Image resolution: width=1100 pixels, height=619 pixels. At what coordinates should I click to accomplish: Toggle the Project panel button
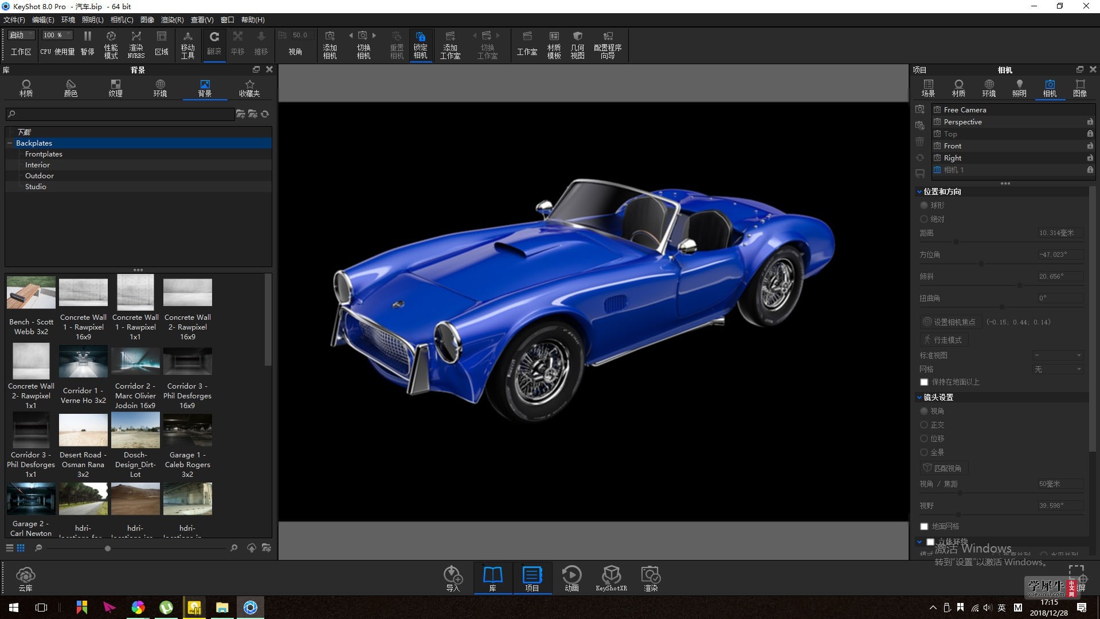532,578
